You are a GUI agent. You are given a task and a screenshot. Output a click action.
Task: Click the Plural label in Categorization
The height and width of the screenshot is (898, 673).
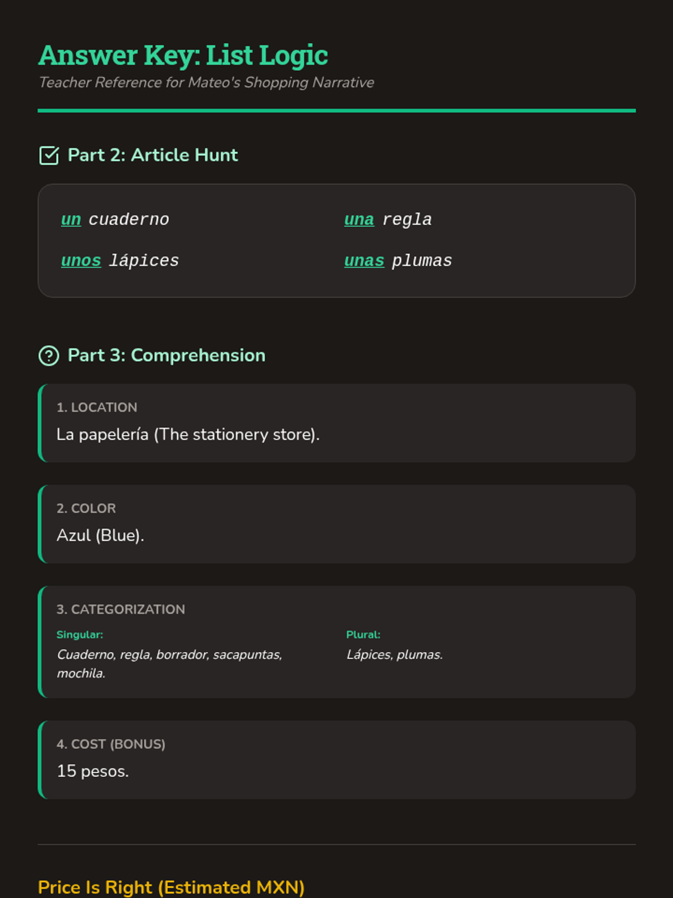(x=363, y=635)
